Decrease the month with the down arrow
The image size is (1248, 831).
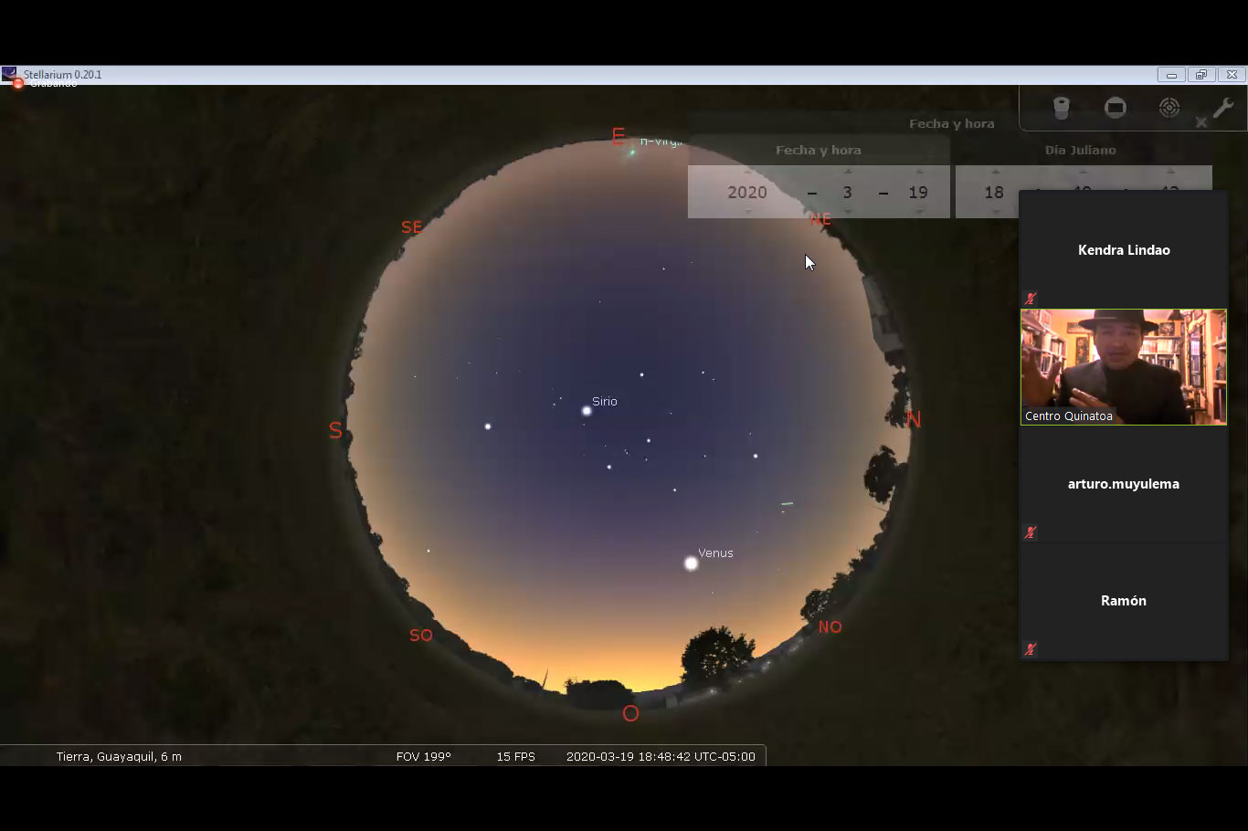pyautogui.click(x=847, y=212)
